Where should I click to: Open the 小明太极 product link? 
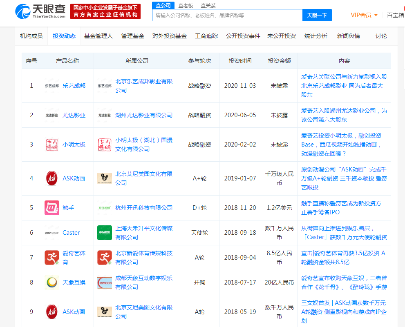pyautogui.click(x=74, y=145)
